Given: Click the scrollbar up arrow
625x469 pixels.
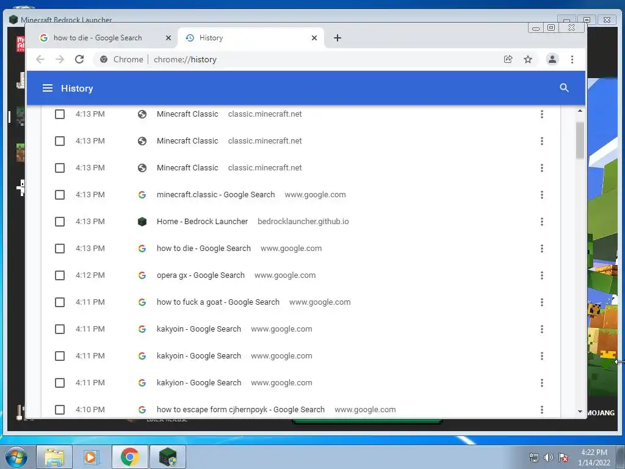Looking at the screenshot, I should [x=580, y=111].
